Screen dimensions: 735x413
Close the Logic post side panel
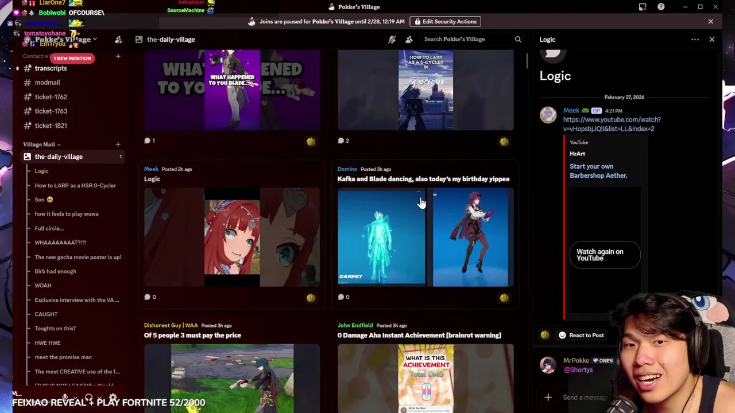coord(711,40)
